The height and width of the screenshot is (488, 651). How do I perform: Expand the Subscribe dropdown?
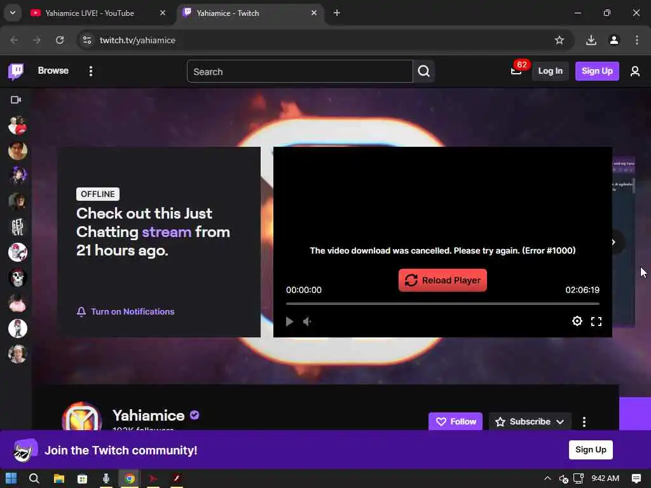(x=530, y=421)
